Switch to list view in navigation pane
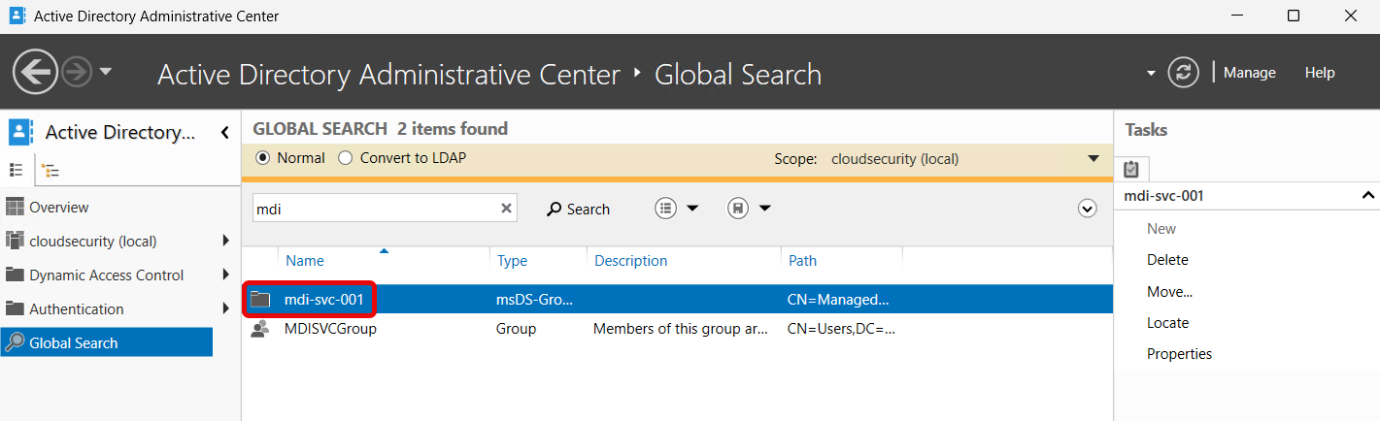This screenshot has width=1380, height=421. point(17,170)
